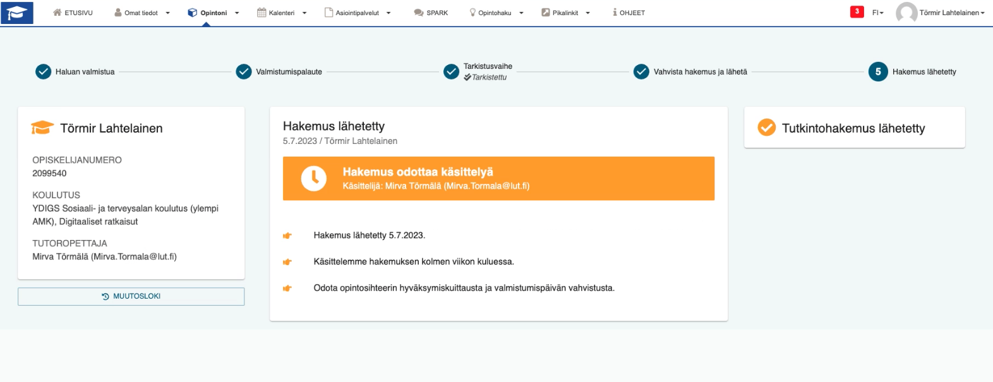Click the info icon beside OHJEET
The height and width of the screenshot is (382, 993).
(615, 13)
